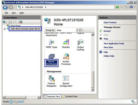Click the black Stop square icon
Image resolution: width=138 pixels, height=105 pixels.
coord(101,38)
